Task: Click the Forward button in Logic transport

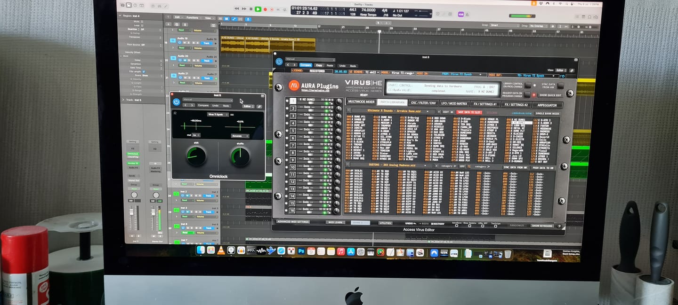Action: click(x=244, y=9)
